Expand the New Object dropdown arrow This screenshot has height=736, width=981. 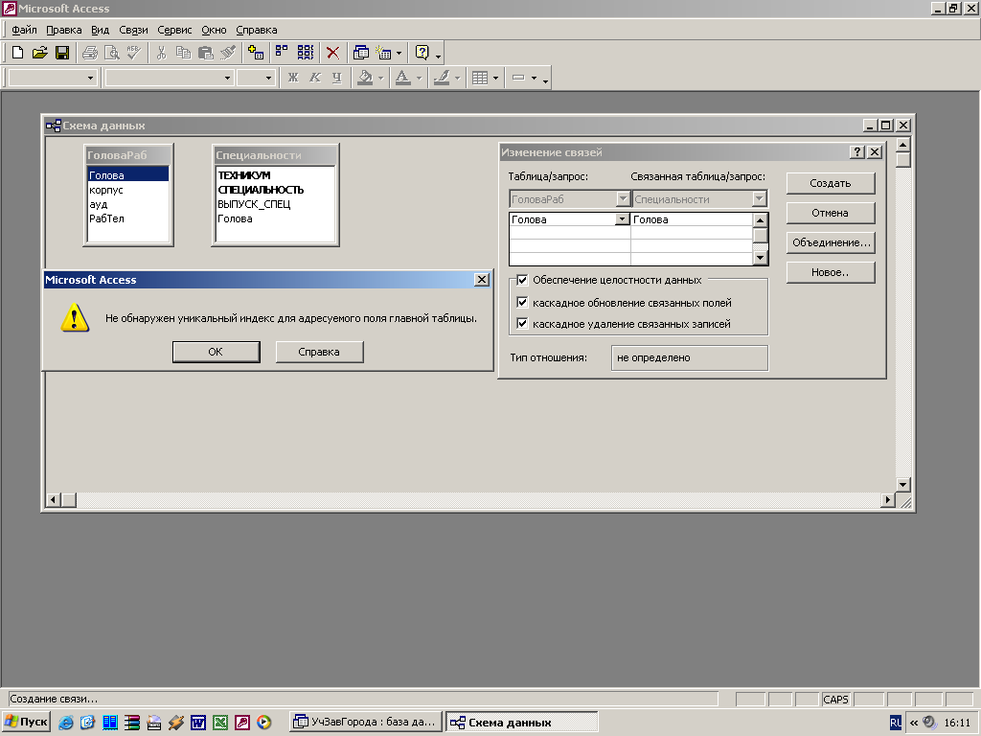(x=399, y=54)
